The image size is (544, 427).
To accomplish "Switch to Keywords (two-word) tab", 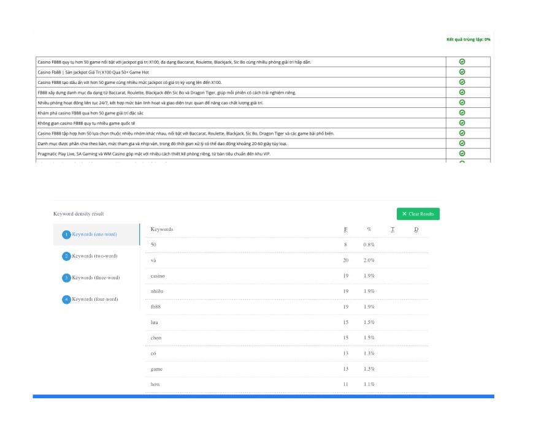I will (96, 256).
